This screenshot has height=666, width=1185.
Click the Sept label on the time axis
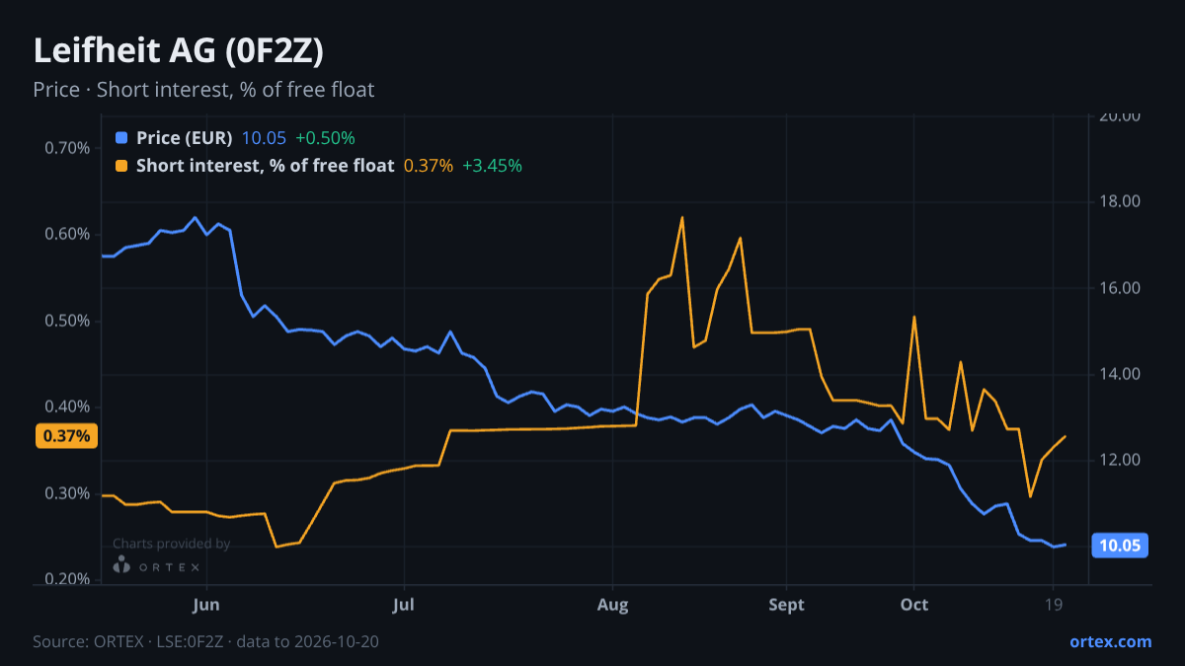click(x=786, y=605)
